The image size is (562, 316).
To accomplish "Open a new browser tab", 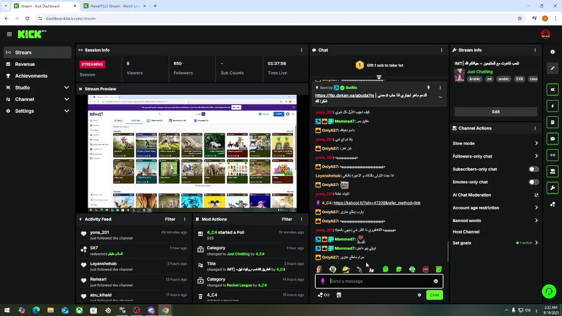I will tap(155, 6).
